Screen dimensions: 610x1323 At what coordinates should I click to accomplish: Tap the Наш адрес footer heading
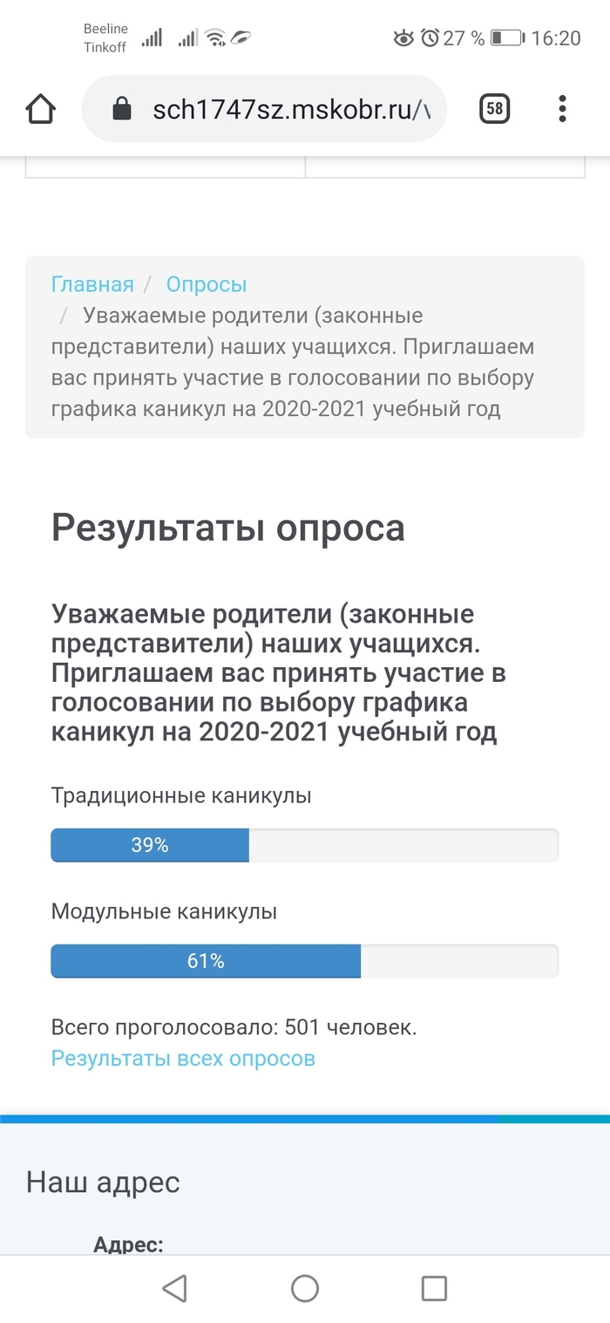103,1183
